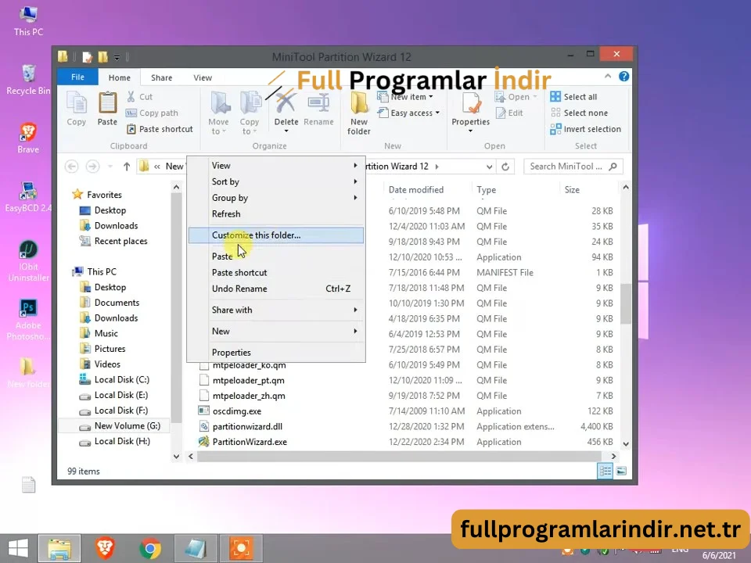Image resolution: width=751 pixels, height=563 pixels.
Task: Click the Search MiniTool field
Action: (573, 167)
